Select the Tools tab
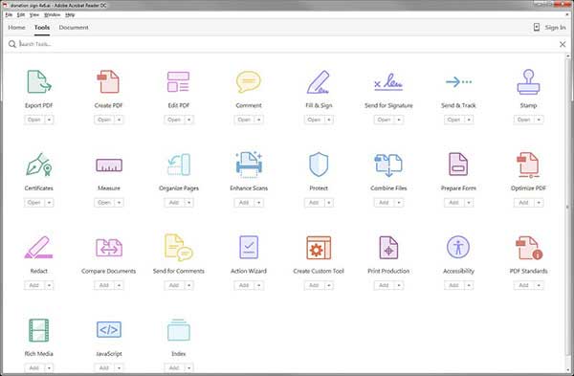 (42, 28)
